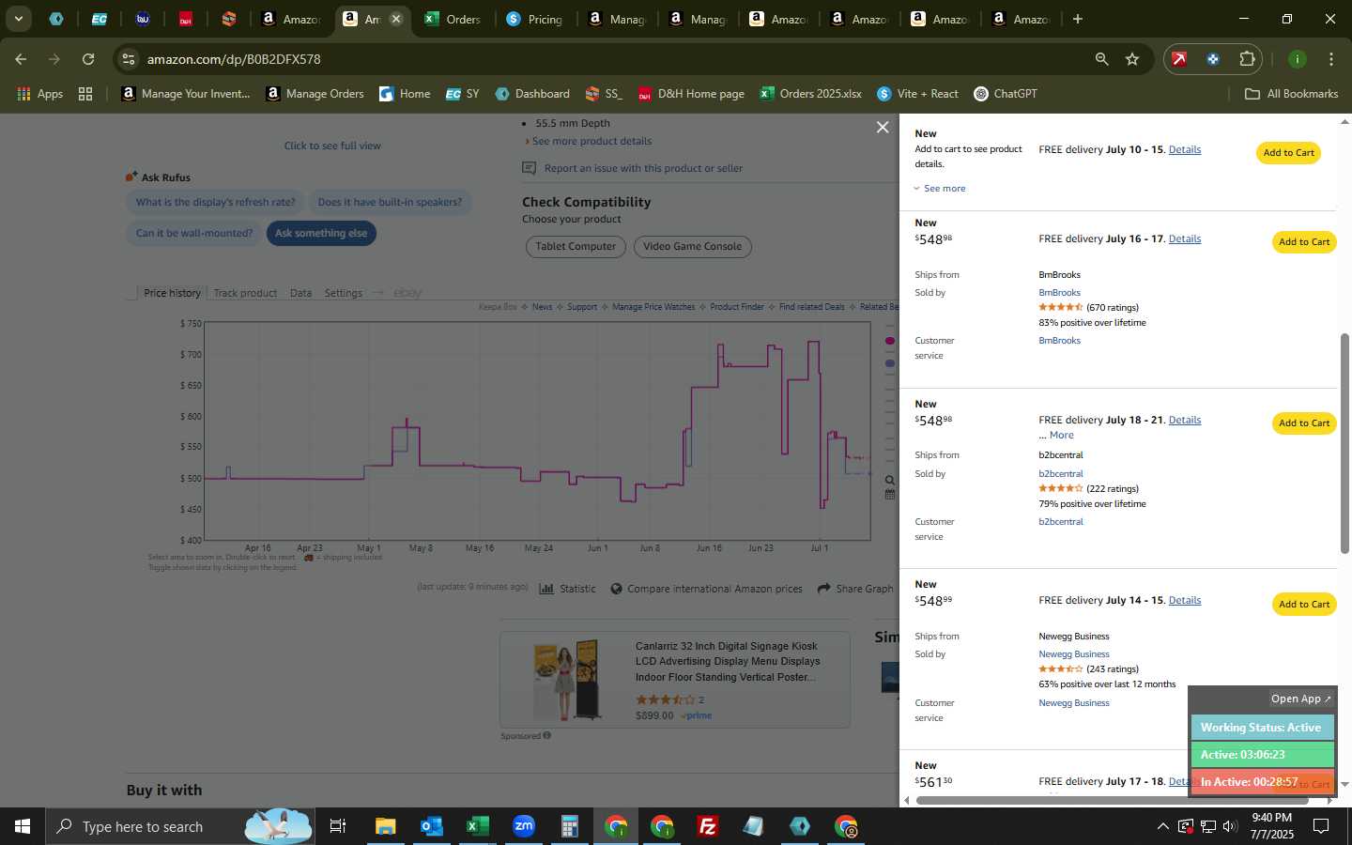Image resolution: width=1352 pixels, height=845 pixels.
Task: Open the tab search dropdown arrow
Action: tap(18, 19)
